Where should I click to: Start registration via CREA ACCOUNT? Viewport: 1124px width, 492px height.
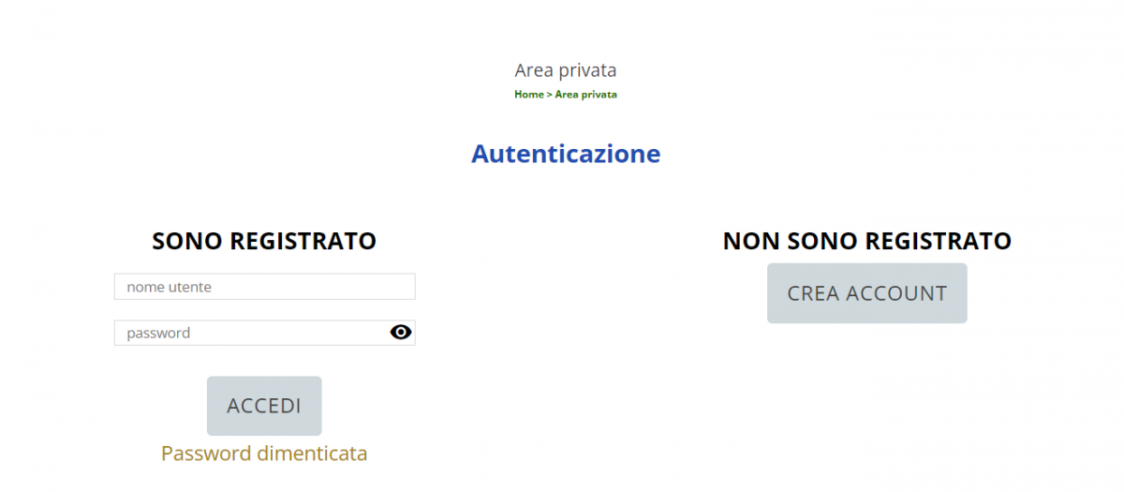[x=867, y=293]
